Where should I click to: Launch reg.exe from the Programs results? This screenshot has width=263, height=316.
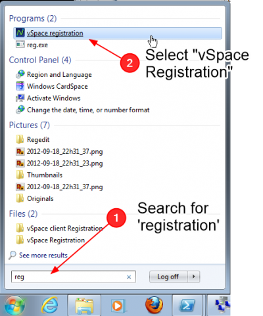(37, 45)
